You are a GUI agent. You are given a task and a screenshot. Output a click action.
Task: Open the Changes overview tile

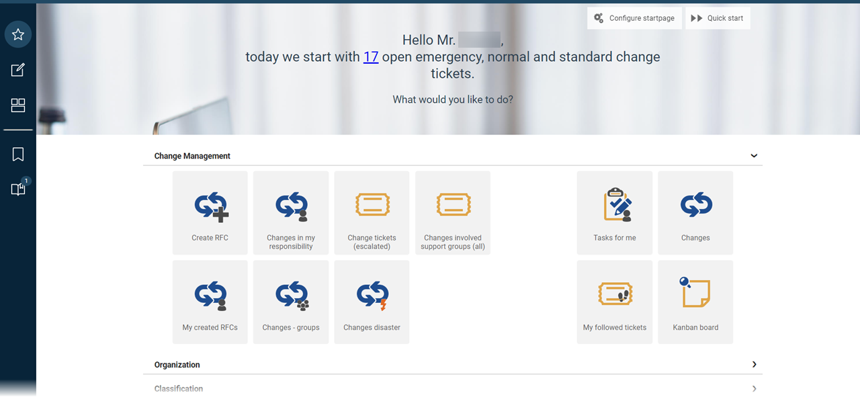pos(695,213)
